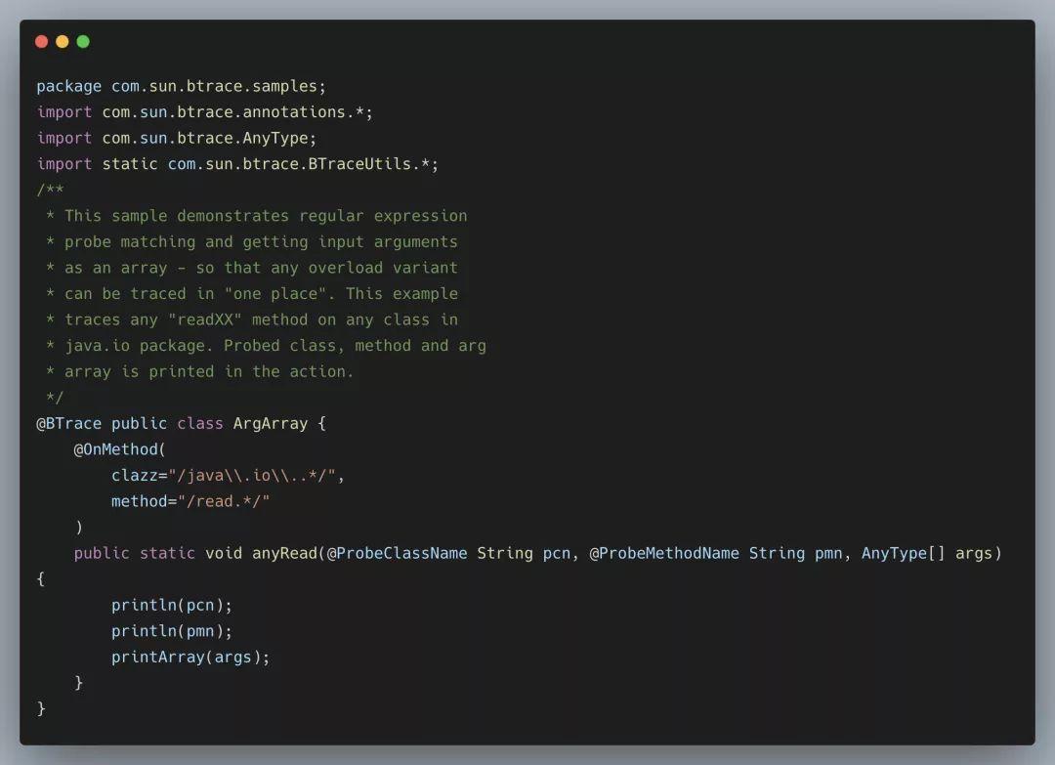Viewport: 1055px width, 765px height.
Task: Click comment line 'can be traced in "one place"'
Action: pos(252,294)
